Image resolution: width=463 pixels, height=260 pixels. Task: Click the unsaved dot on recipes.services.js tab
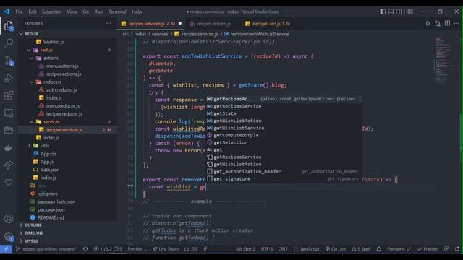[x=180, y=24]
